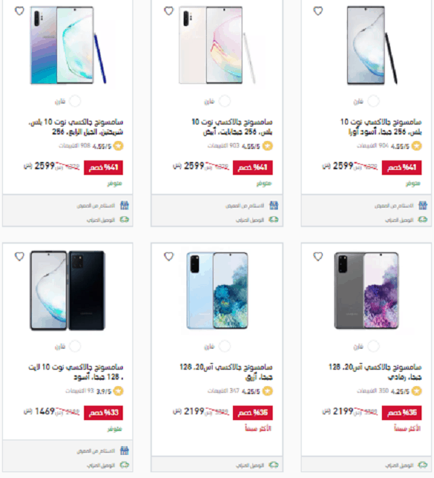Click 33% discount badge on Note 10 Lite
The height and width of the screenshot is (478, 434).
(x=103, y=413)
